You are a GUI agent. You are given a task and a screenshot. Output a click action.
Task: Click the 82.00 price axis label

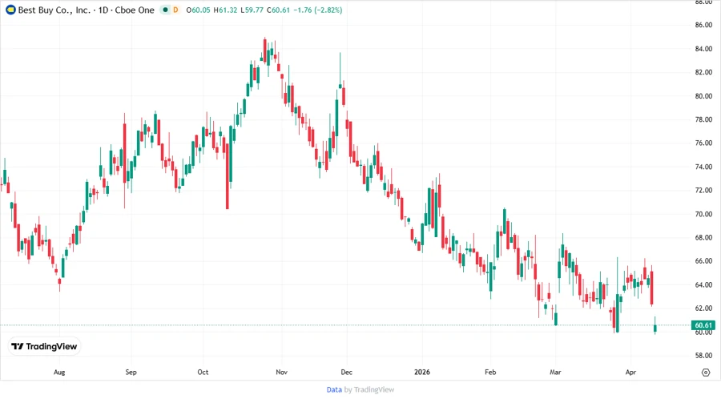[703, 72]
